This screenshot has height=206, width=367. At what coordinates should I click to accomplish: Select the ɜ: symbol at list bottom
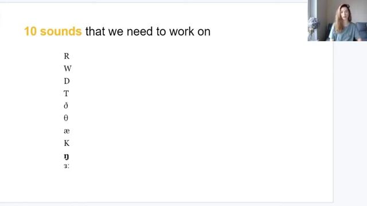pos(67,166)
